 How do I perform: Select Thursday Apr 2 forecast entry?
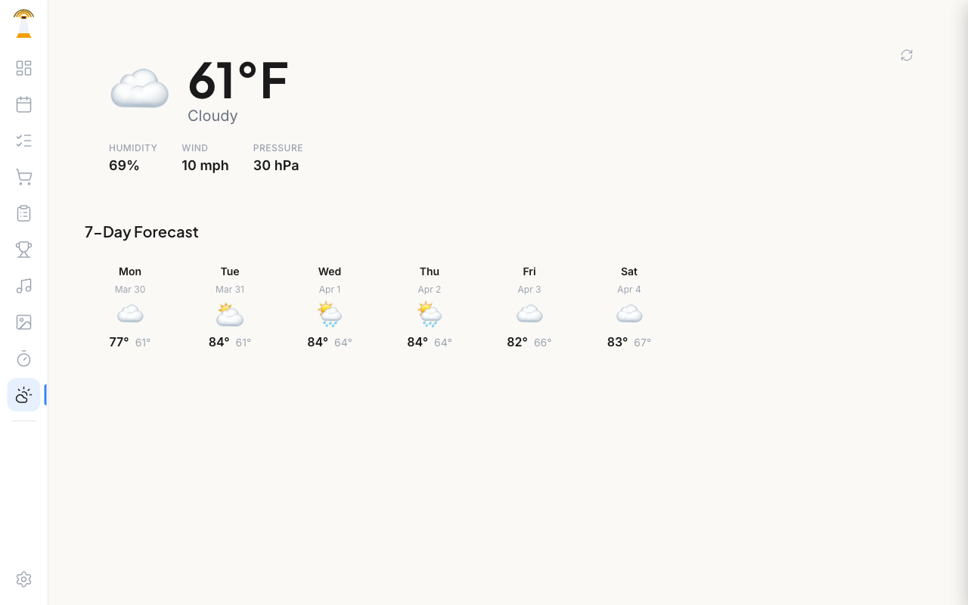[430, 306]
